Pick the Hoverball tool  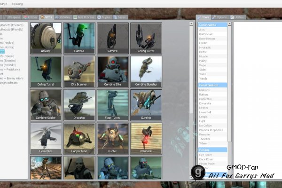tap(212, 112)
